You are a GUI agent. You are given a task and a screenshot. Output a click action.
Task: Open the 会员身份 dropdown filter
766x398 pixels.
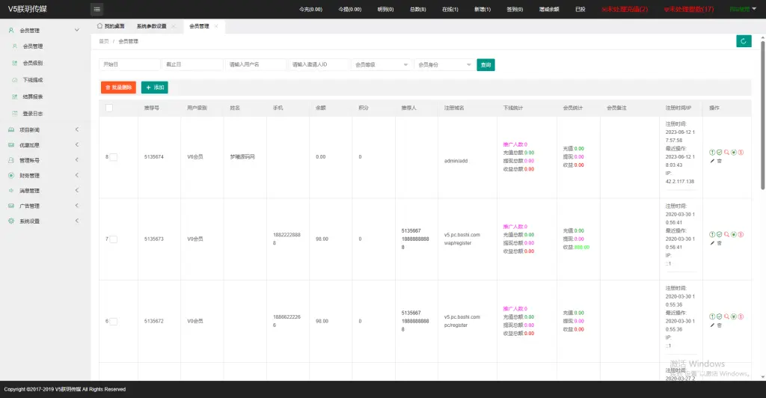tap(444, 65)
